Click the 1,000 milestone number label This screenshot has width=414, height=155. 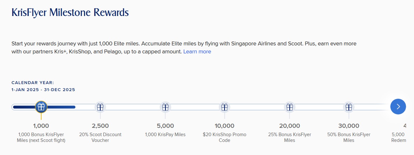pos(41,126)
